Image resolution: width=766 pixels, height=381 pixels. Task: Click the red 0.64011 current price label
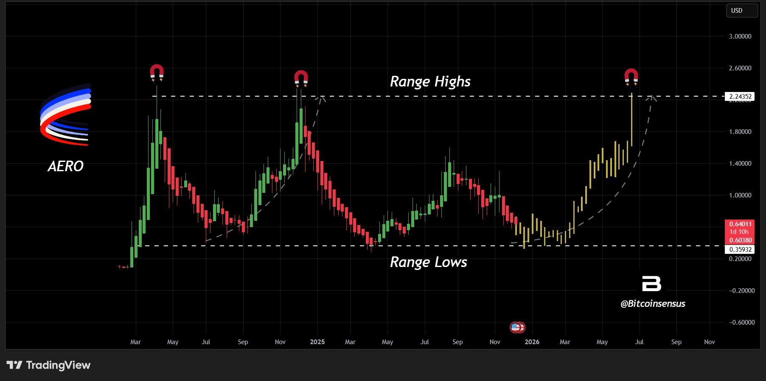740,224
